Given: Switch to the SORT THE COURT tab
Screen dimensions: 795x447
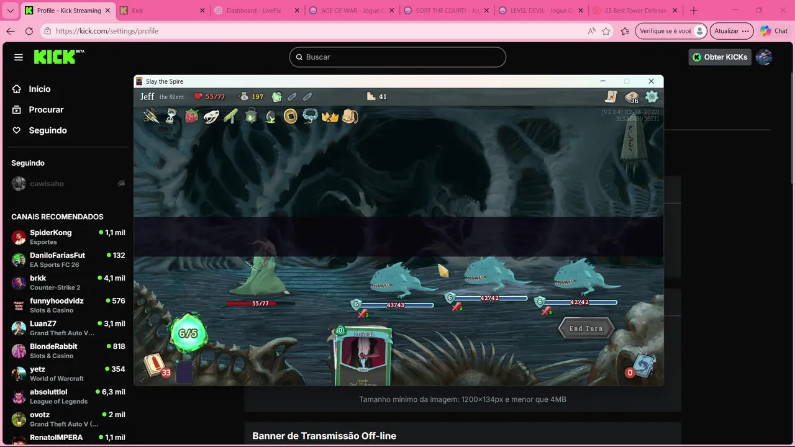Looking at the screenshot, I should 445,11.
